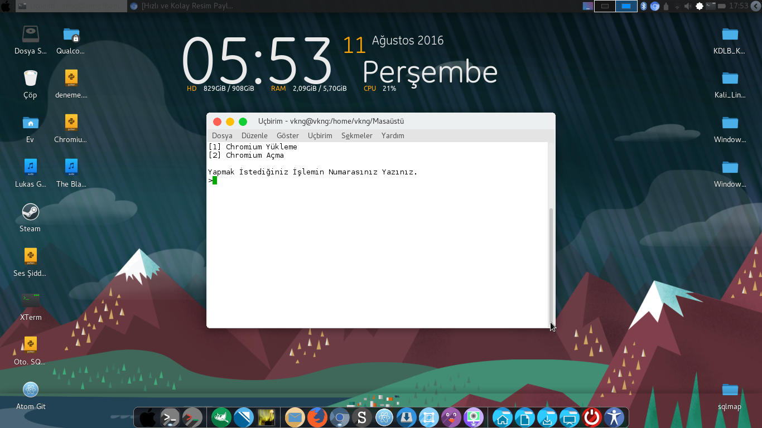Screen dimensions: 762x428
Task: Click the show desktop icon in top panel
Action: pyautogui.click(x=588, y=6)
